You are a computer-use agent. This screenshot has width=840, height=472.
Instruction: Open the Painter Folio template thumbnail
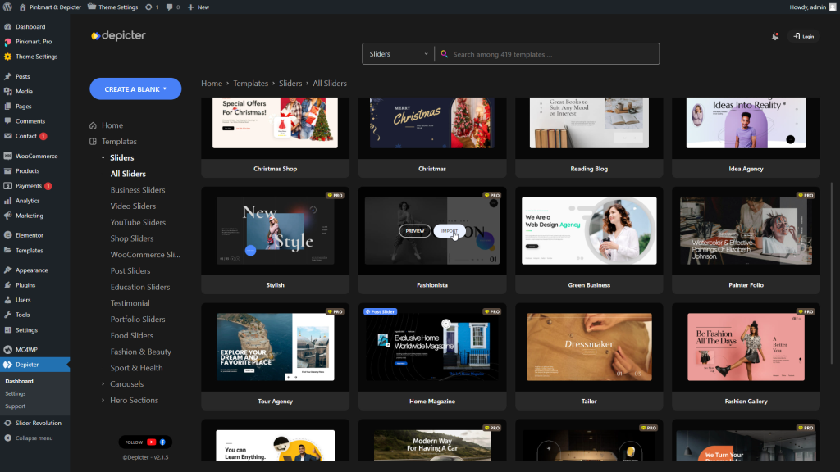pyautogui.click(x=746, y=231)
